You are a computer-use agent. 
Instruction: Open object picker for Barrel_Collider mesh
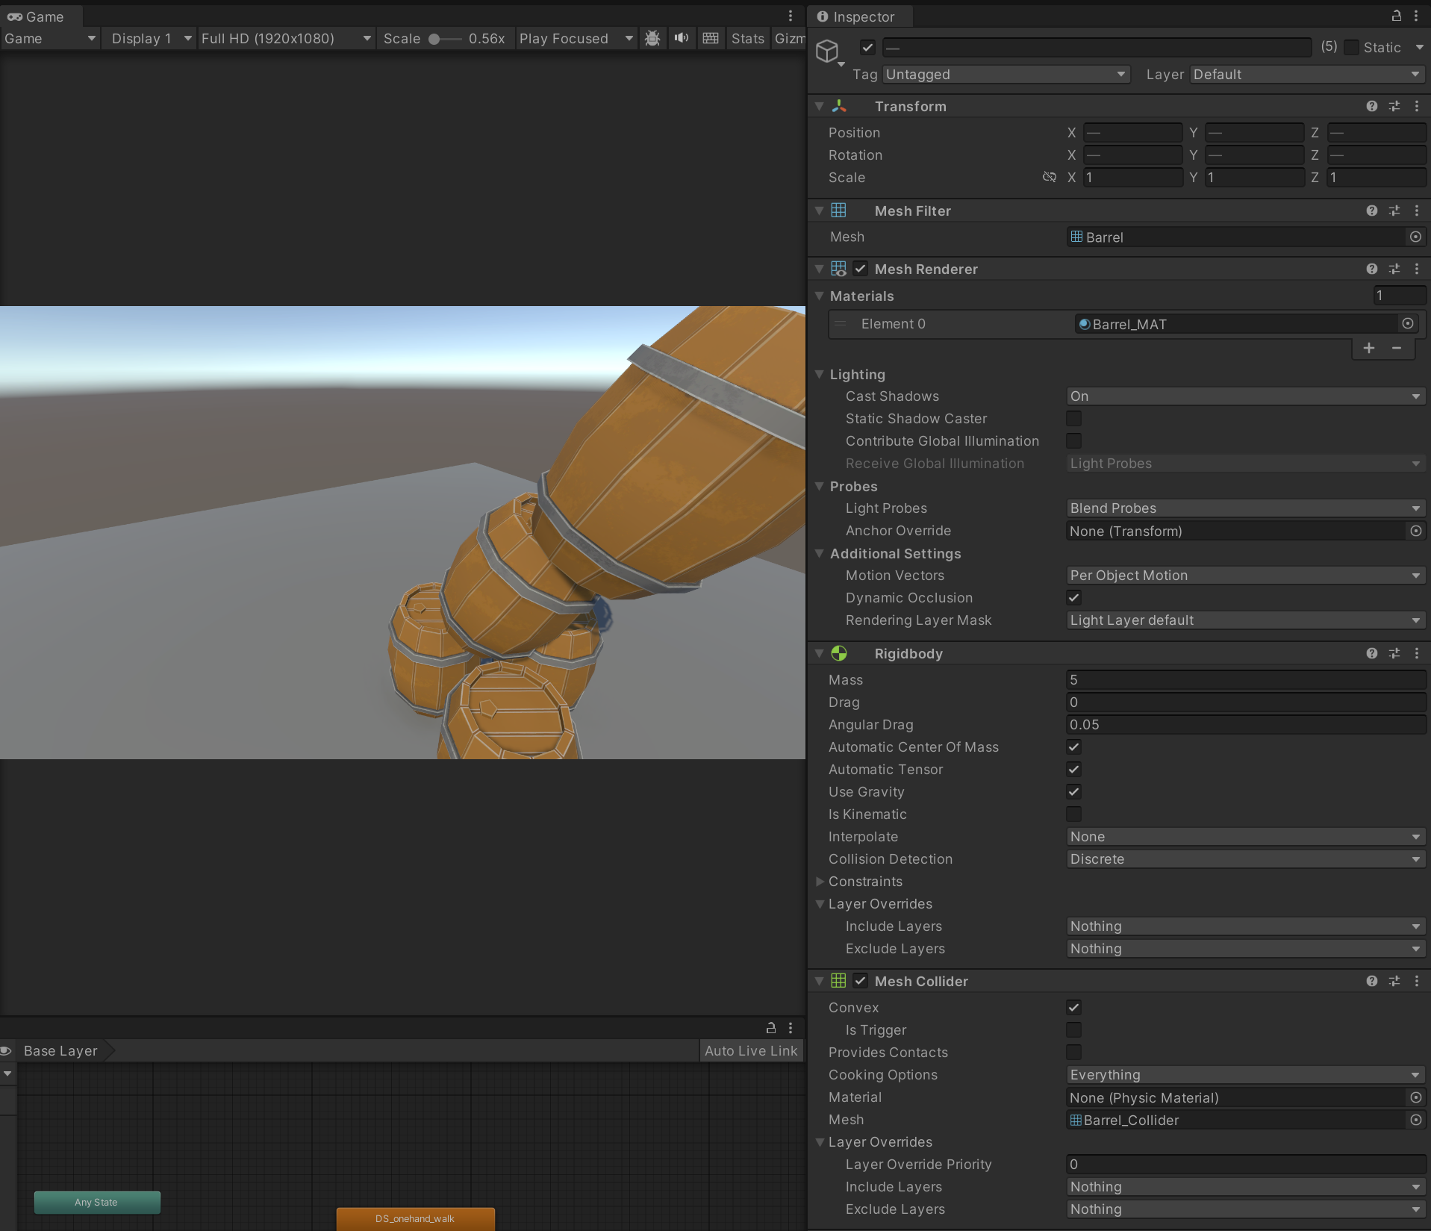click(1415, 1120)
